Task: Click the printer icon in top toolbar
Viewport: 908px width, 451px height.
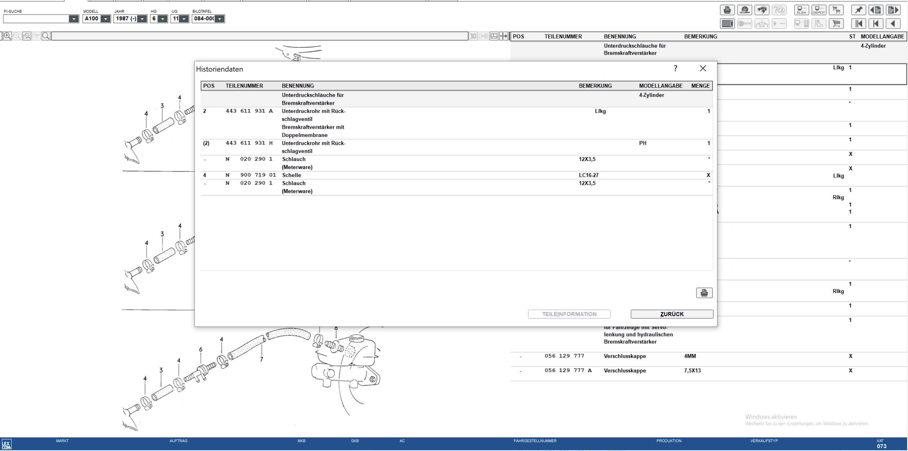Action: click(727, 10)
